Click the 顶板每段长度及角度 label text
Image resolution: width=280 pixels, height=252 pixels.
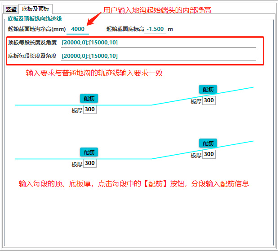pos(32,43)
